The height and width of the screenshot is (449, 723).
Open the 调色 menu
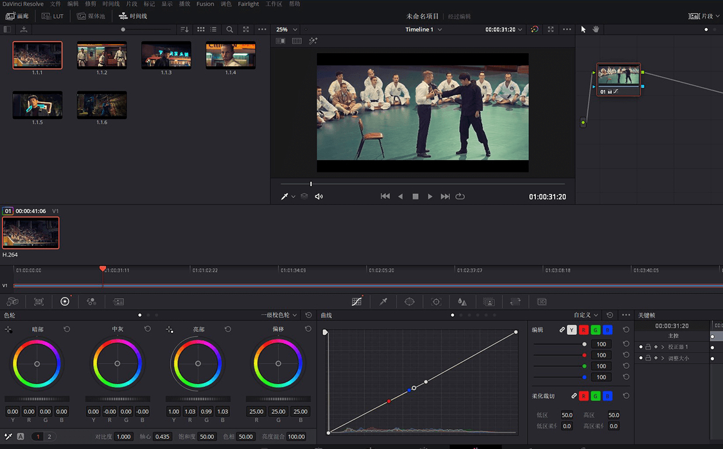[226, 4]
